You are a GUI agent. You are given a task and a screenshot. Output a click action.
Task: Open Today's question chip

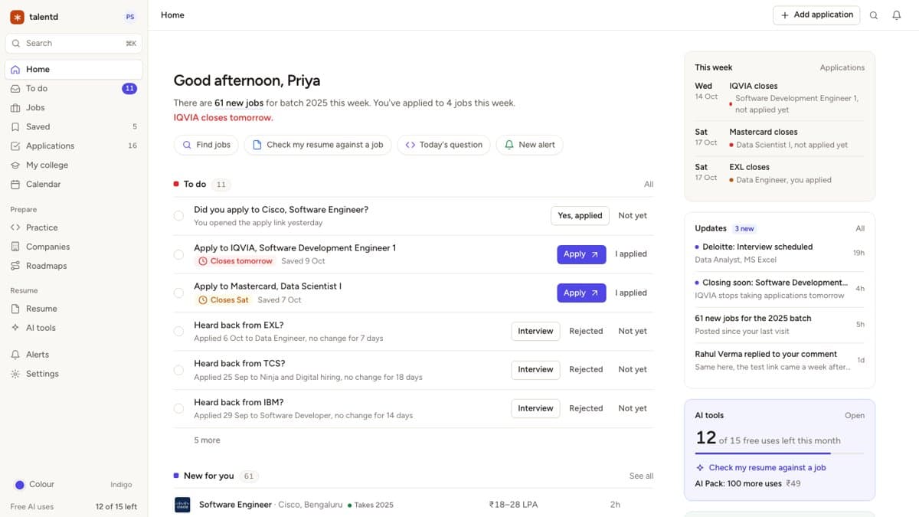[443, 145]
